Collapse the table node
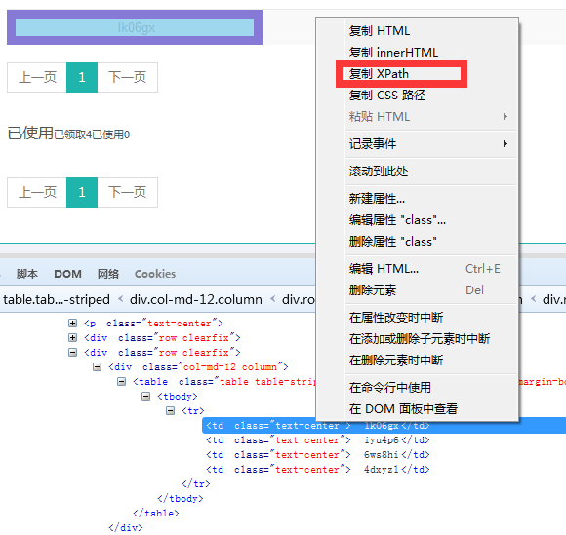The width and height of the screenshot is (566, 535). (x=122, y=382)
